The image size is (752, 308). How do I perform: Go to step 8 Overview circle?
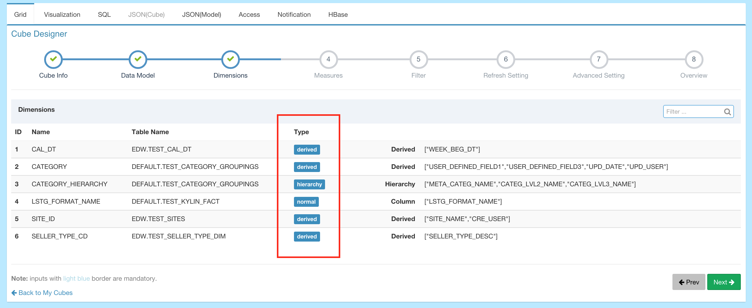pos(694,59)
